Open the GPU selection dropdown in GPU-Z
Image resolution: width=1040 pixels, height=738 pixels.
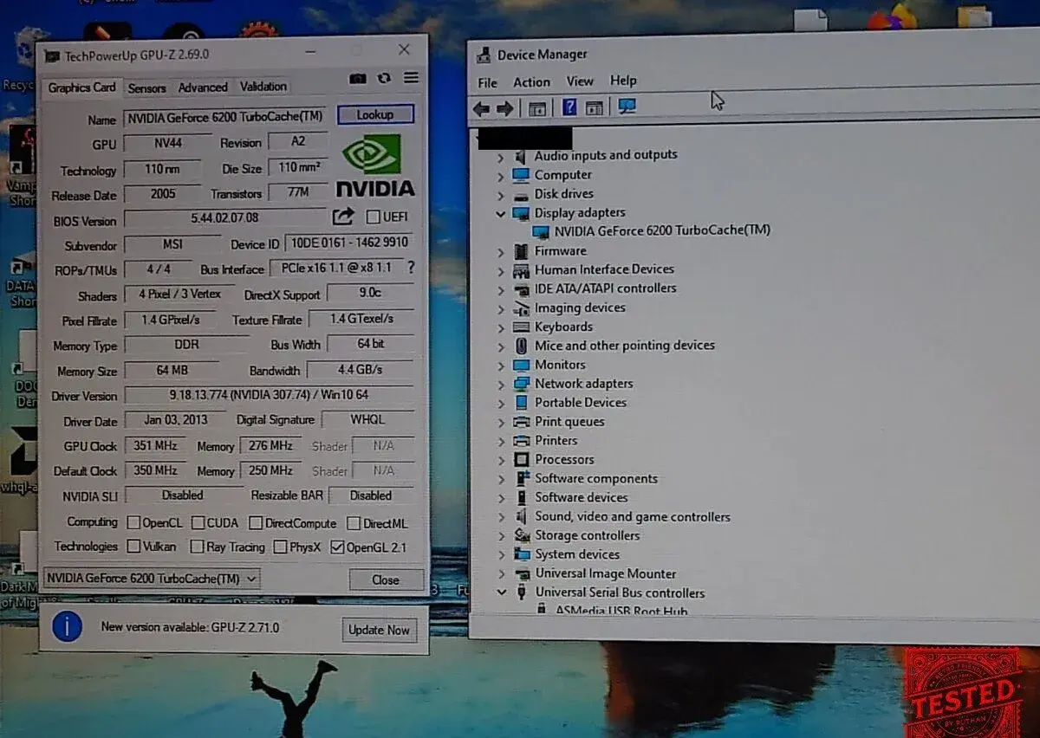point(152,578)
